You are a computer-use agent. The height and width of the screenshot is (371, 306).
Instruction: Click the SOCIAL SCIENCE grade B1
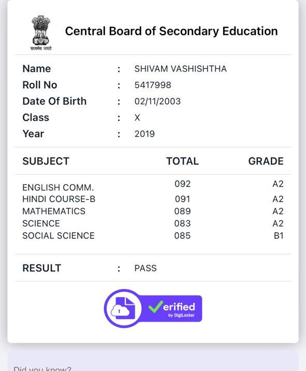pyautogui.click(x=279, y=236)
